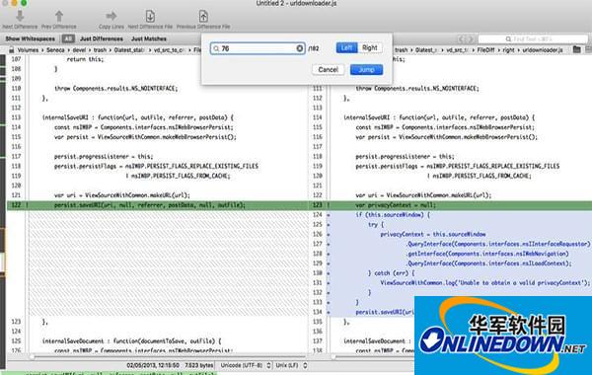Image resolution: width=592 pixels, height=375 pixels.
Task: Click the folder icon beside urldownloader.js path
Action: (x=576, y=49)
